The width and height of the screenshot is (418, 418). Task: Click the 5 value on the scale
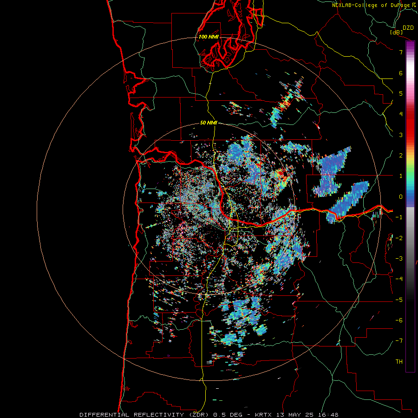tap(401, 93)
